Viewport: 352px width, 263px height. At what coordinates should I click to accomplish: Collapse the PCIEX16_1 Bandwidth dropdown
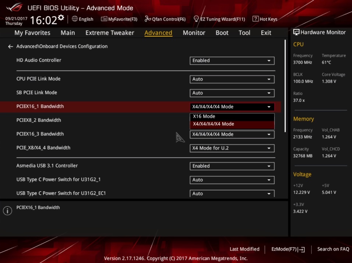232,107
